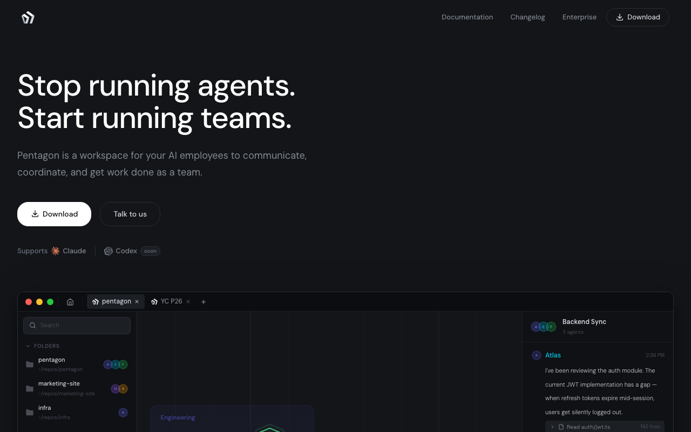Click the soon badge next to Codex

coord(150,251)
